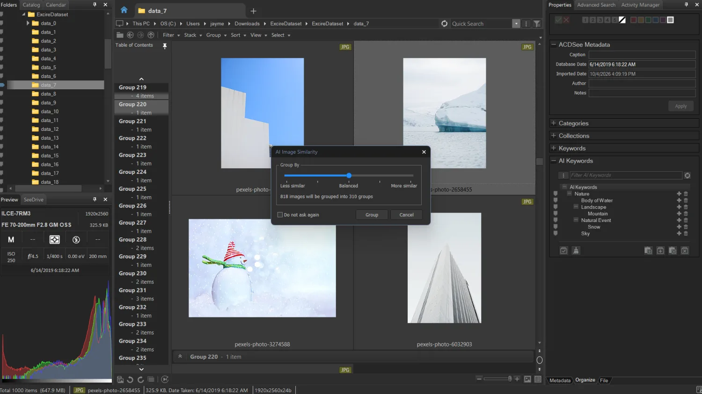This screenshot has height=394, width=702.
Task: Click the Group button in dialog
Action: click(x=372, y=215)
